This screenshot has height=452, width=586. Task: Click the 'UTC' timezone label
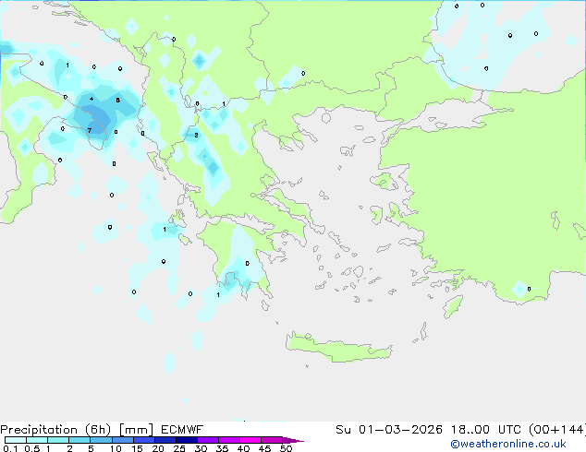pyautogui.click(x=509, y=430)
